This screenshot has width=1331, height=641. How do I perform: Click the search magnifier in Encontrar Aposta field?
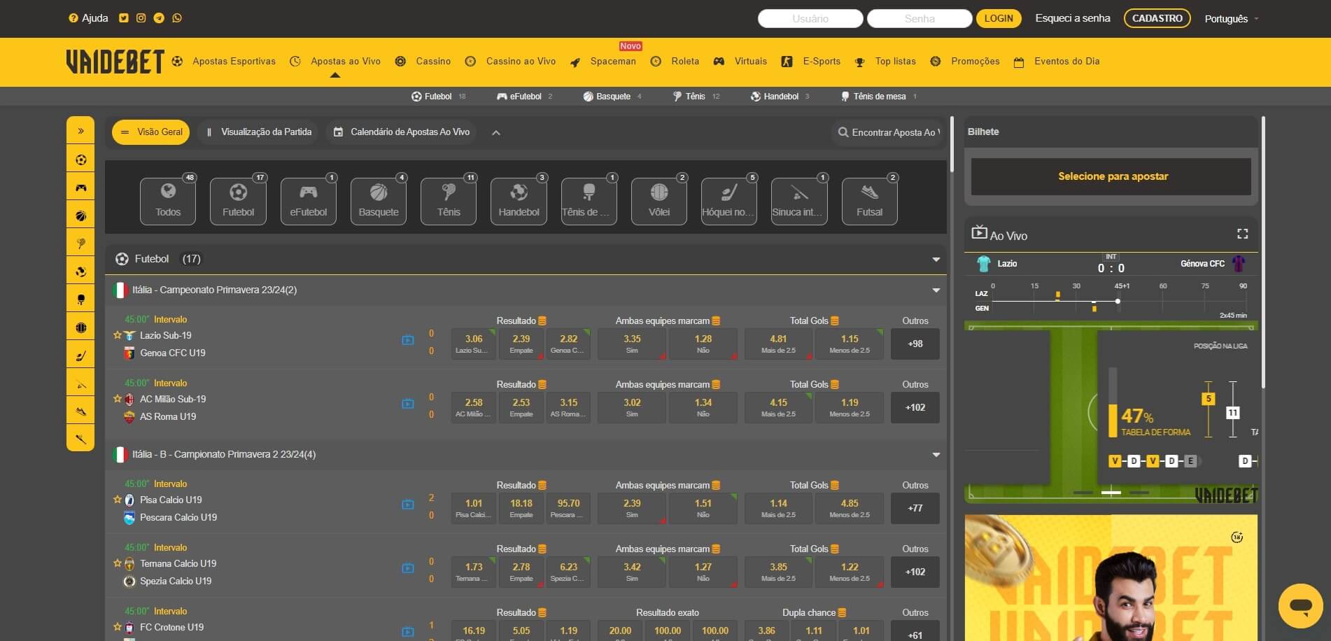[843, 132]
